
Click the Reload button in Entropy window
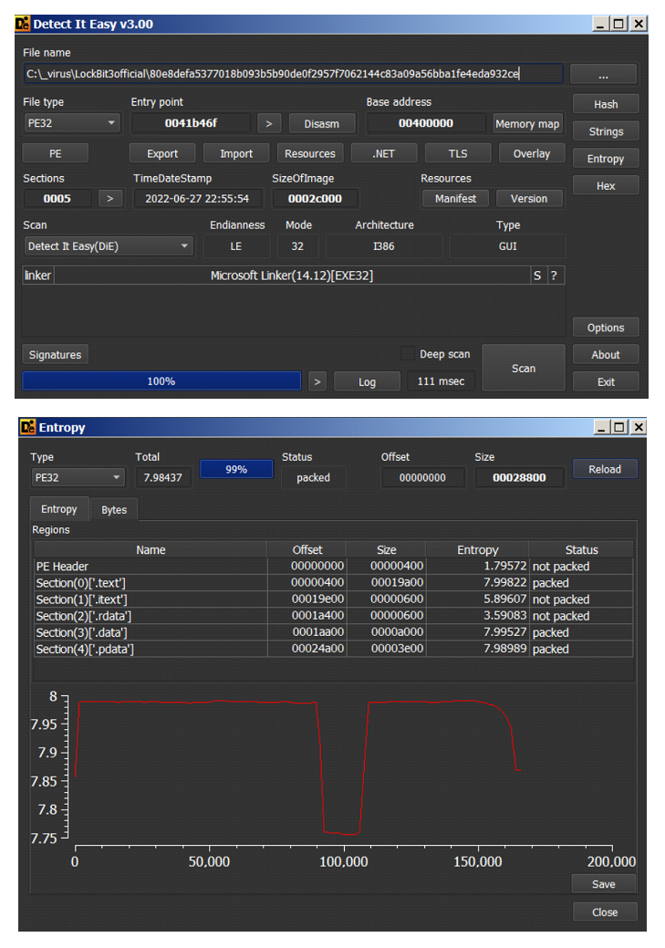[604, 470]
